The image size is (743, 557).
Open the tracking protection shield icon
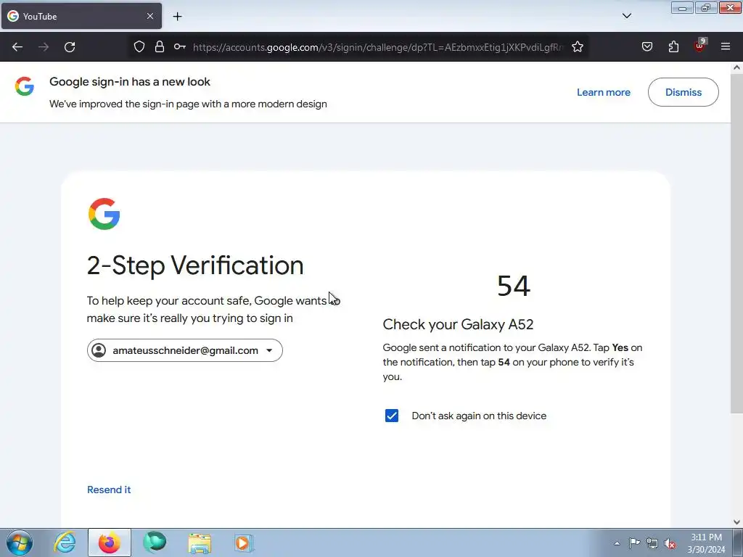point(139,46)
